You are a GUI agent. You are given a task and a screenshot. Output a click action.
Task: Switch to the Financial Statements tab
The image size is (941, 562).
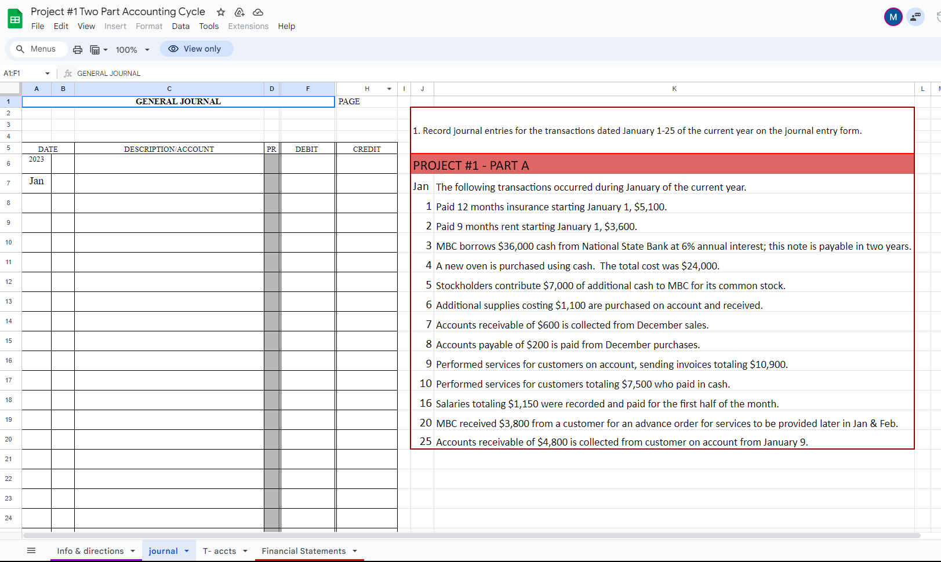(x=304, y=551)
